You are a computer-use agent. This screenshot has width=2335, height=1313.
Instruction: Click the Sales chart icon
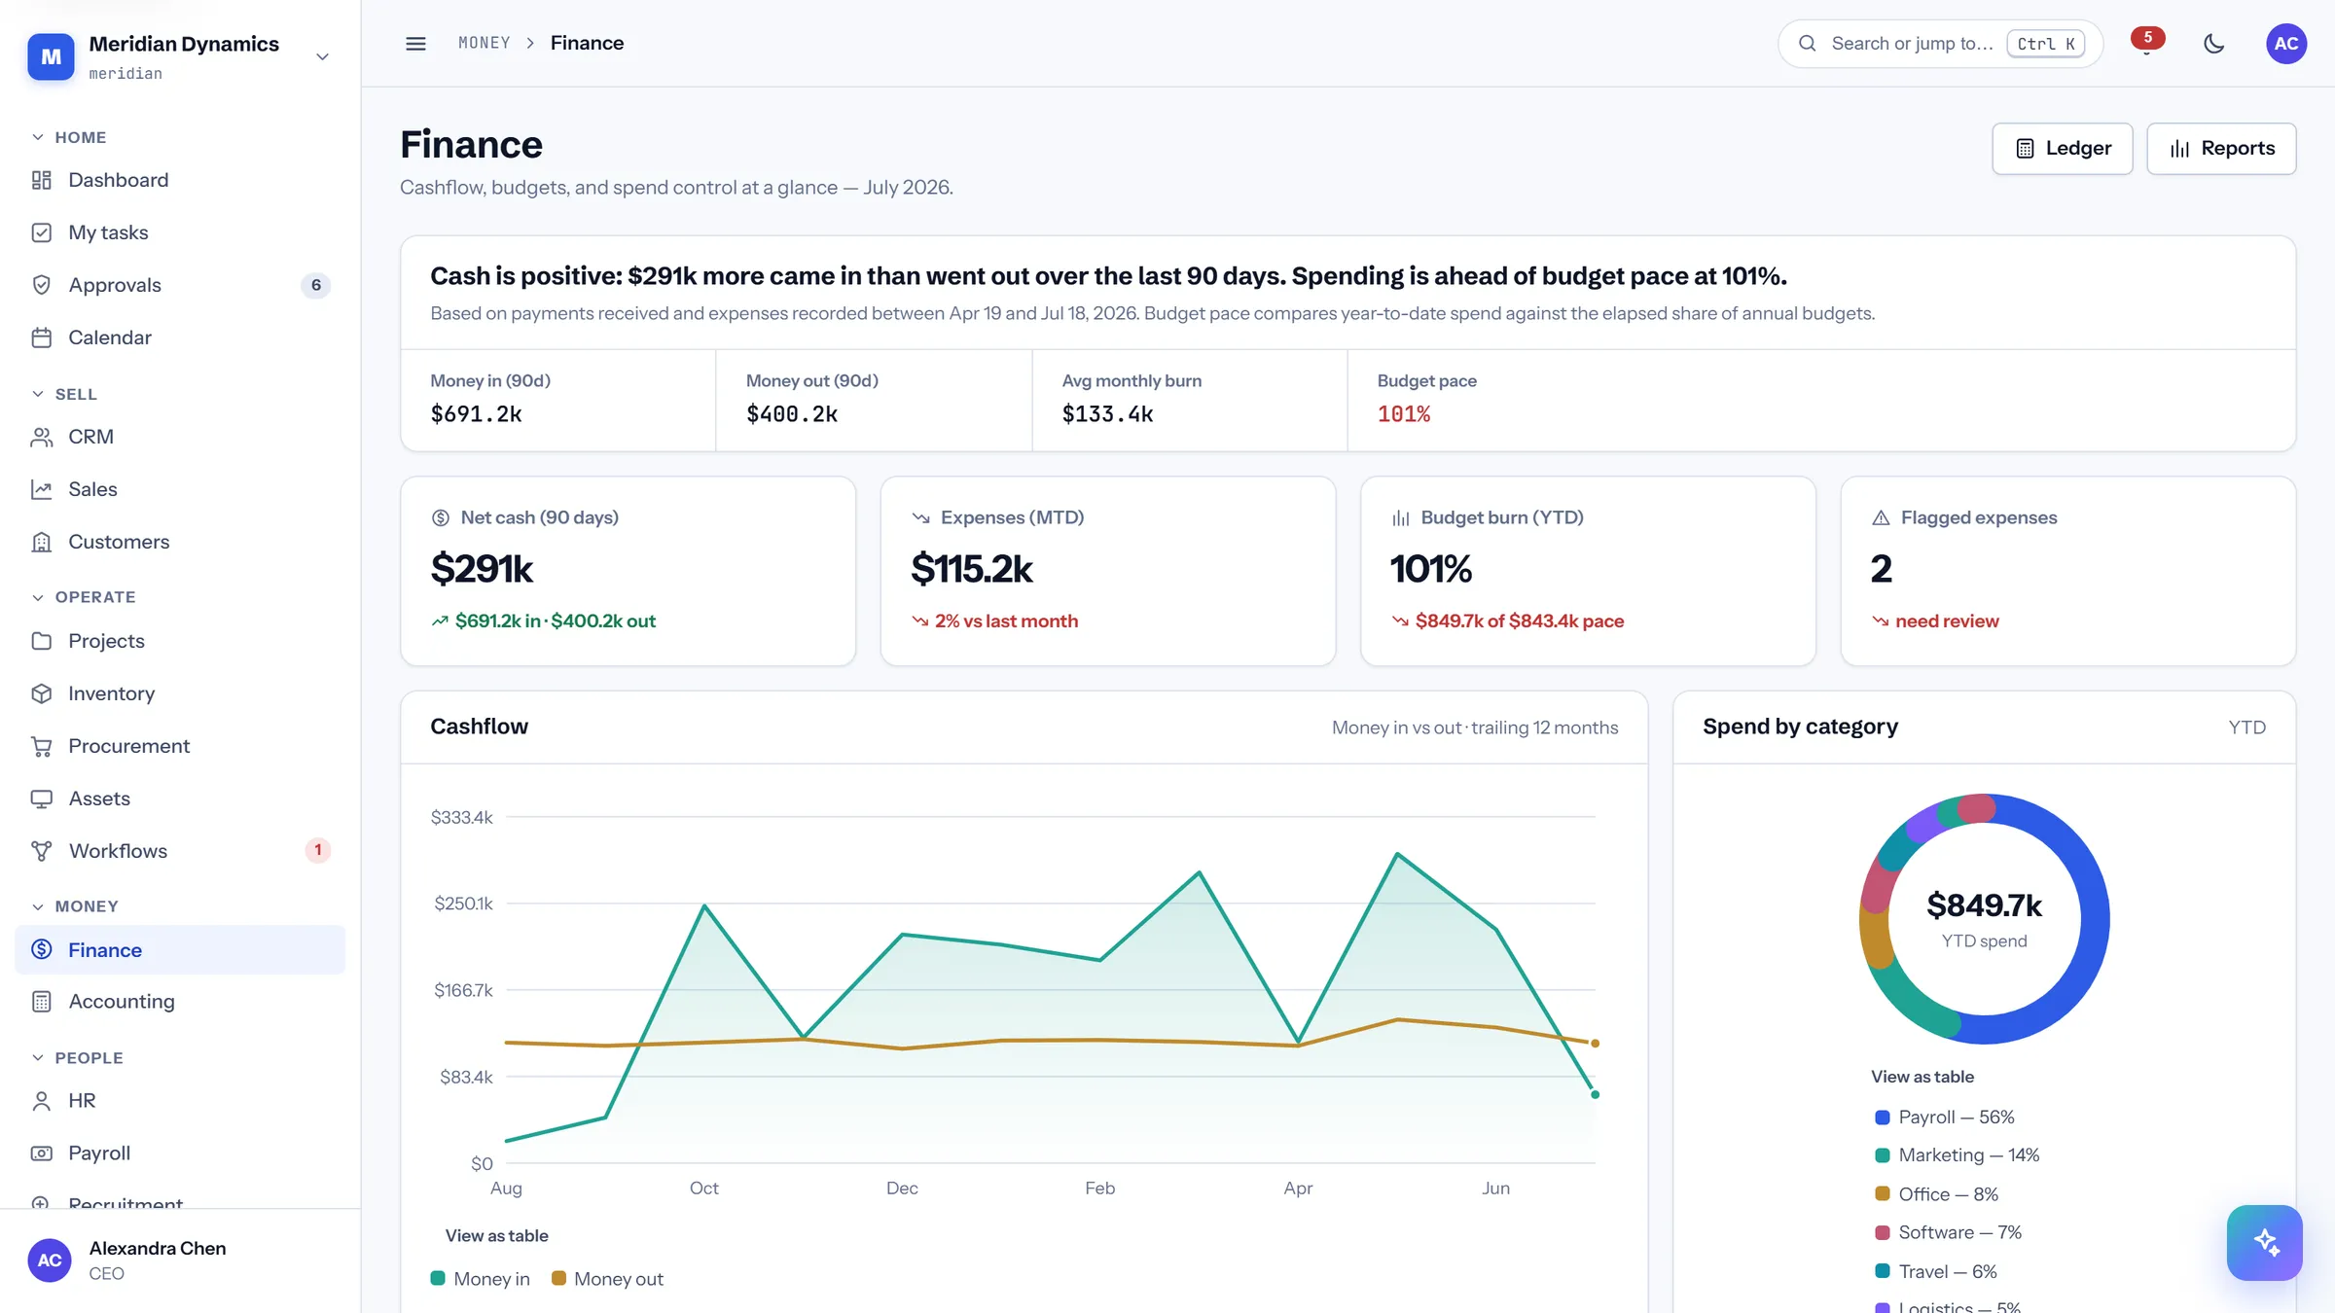click(x=42, y=489)
